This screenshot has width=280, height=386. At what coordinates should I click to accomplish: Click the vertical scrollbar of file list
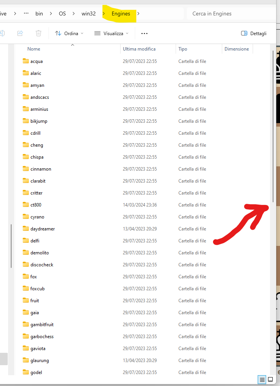coord(273,127)
